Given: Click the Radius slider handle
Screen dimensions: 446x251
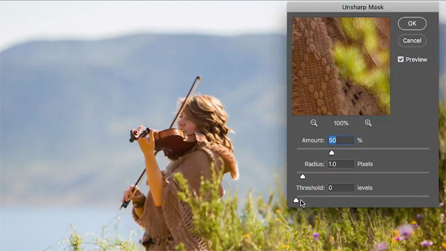Looking at the screenshot, I should pos(303,176).
